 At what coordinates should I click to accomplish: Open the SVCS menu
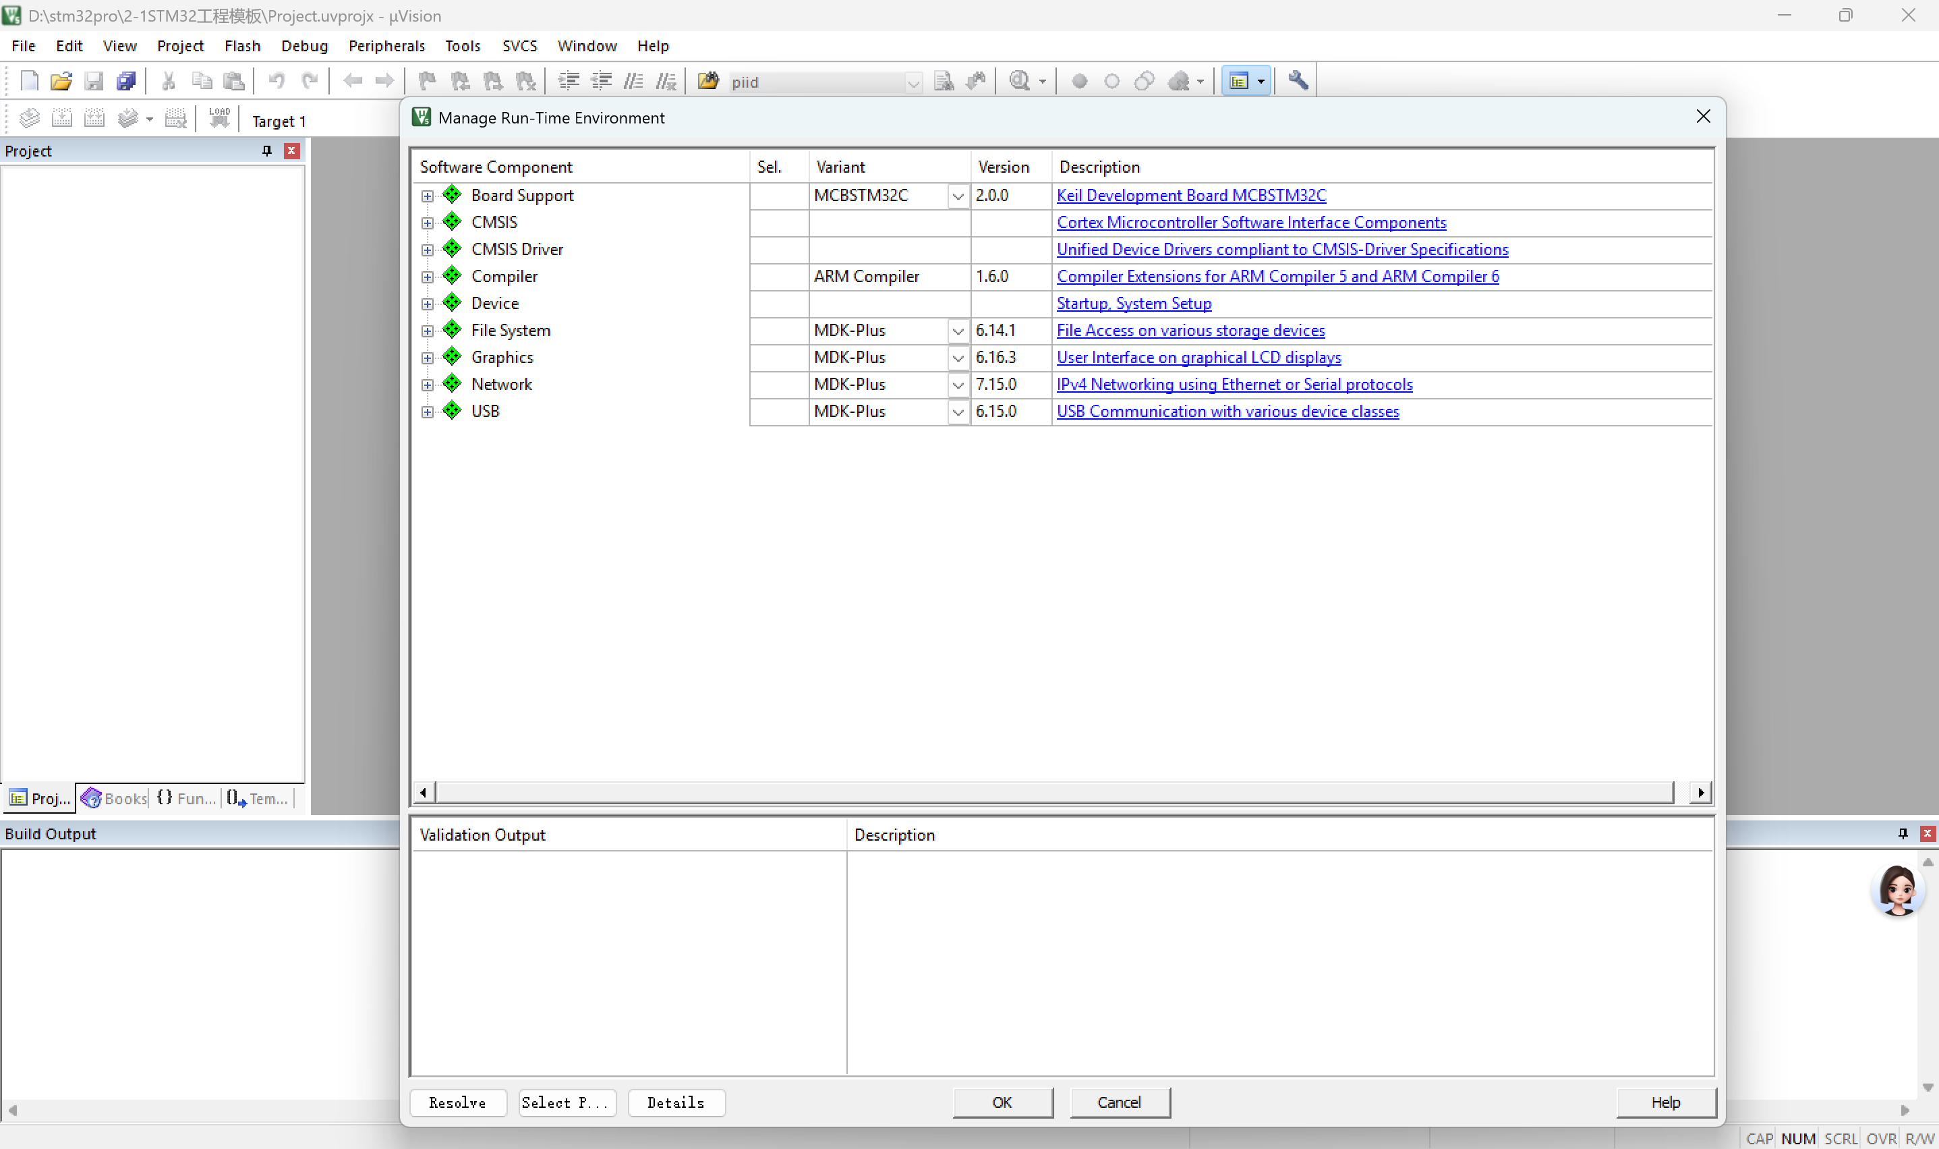(x=519, y=46)
